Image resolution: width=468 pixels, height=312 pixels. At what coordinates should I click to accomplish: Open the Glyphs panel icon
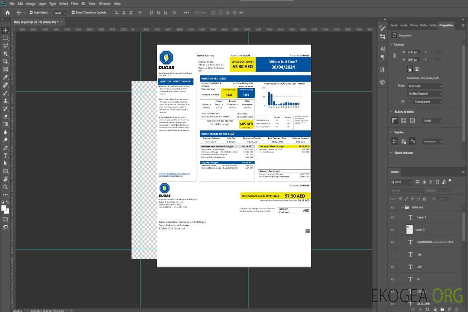pos(383,70)
